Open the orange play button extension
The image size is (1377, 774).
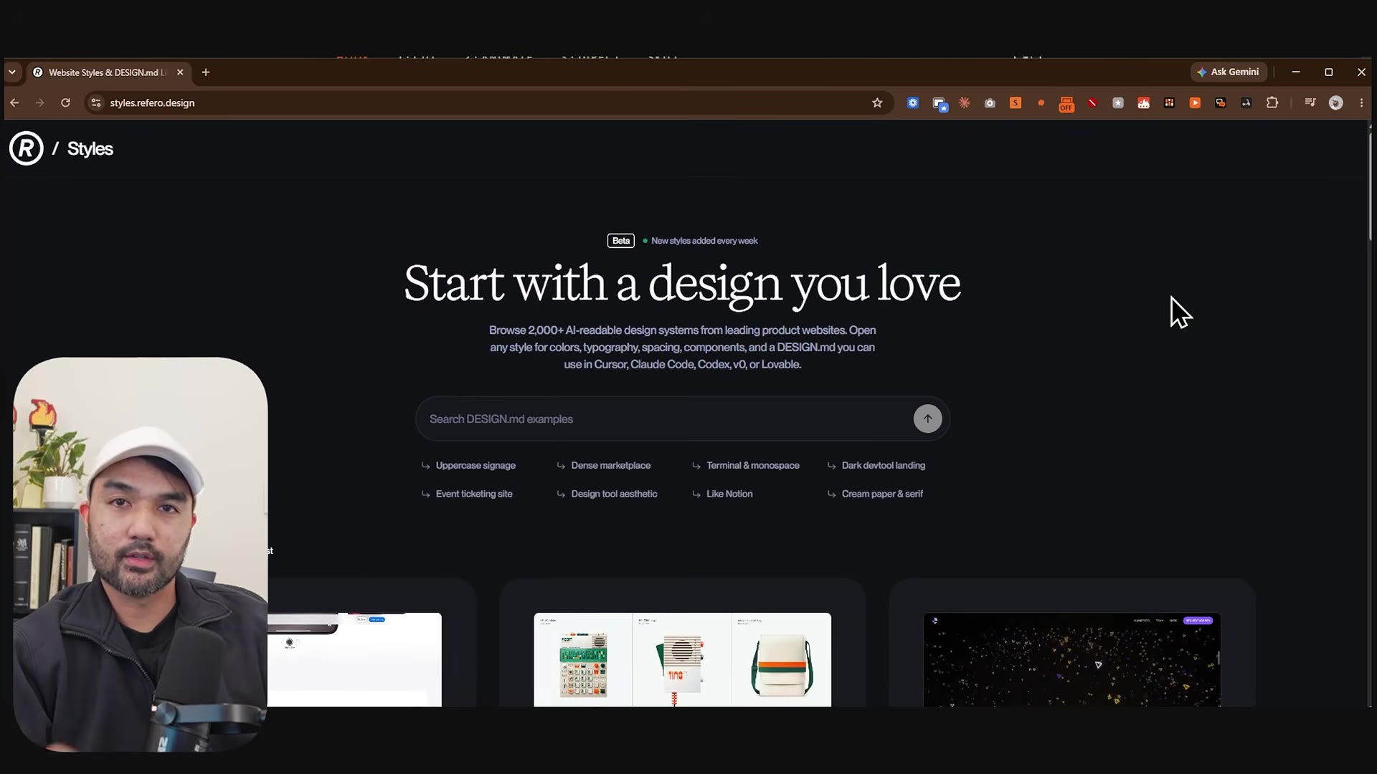(x=1195, y=102)
